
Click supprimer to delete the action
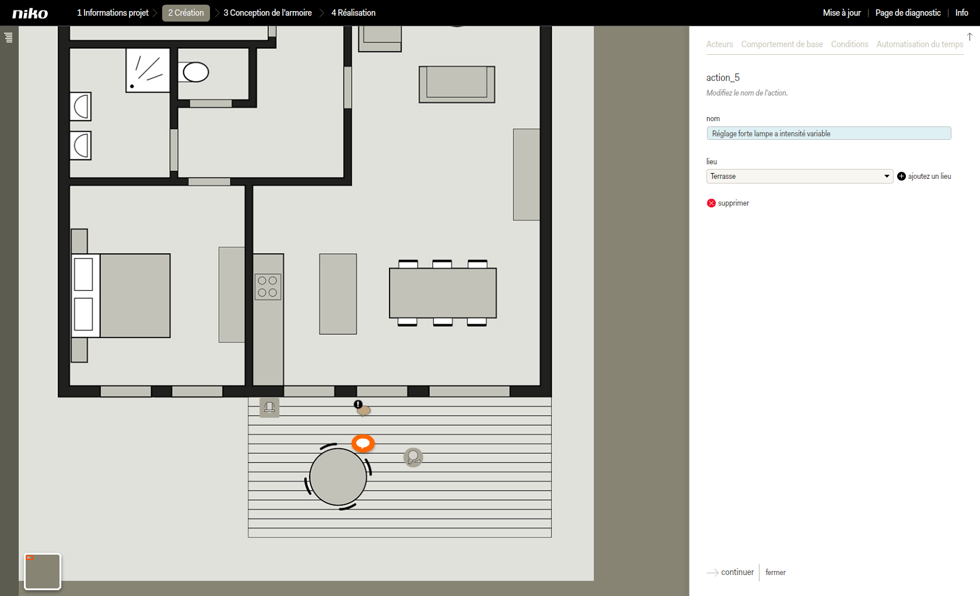(x=733, y=203)
